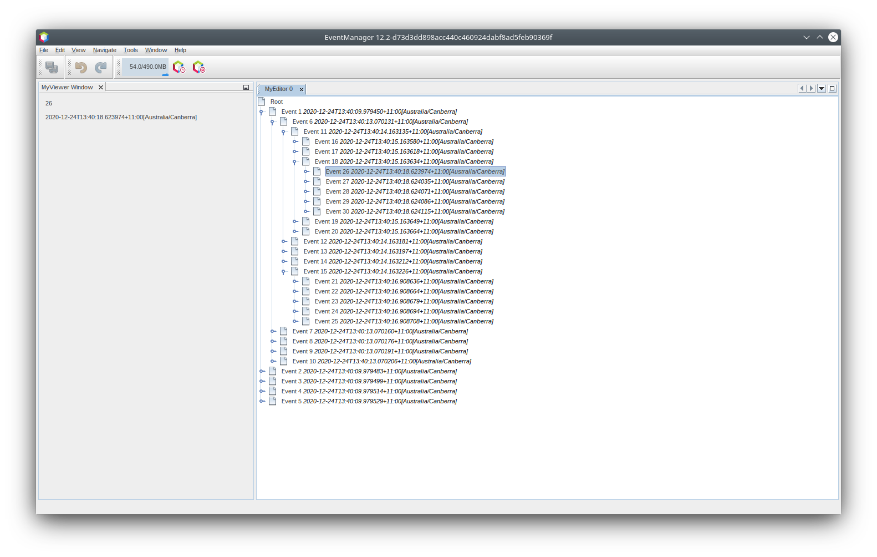
Task: Collapse the Event 15 tree node
Action: [x=284, y=271]
